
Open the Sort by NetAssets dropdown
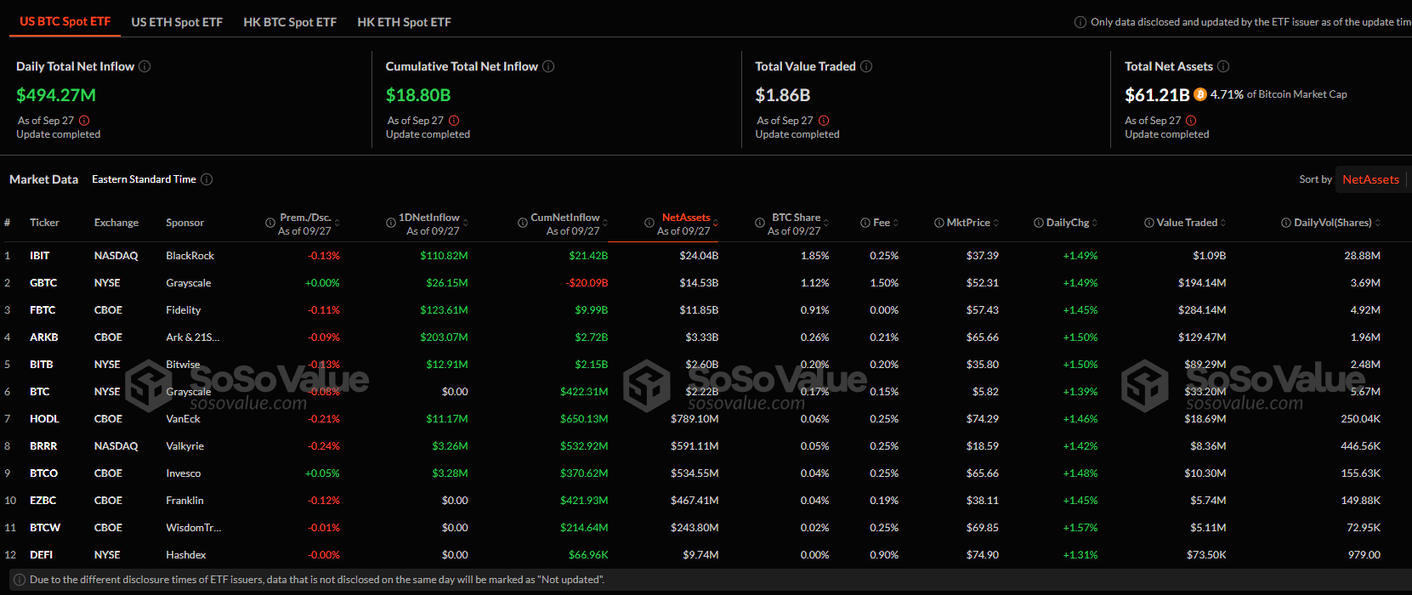pyautogui.click(x=1371, y=179)
